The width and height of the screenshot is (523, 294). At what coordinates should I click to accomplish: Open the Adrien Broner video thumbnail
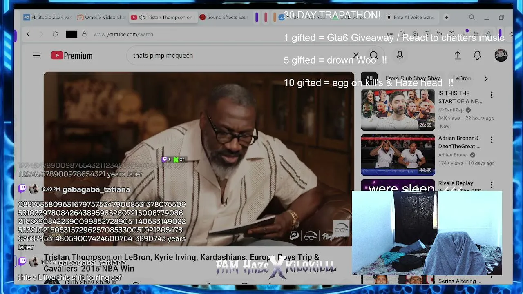398,155
